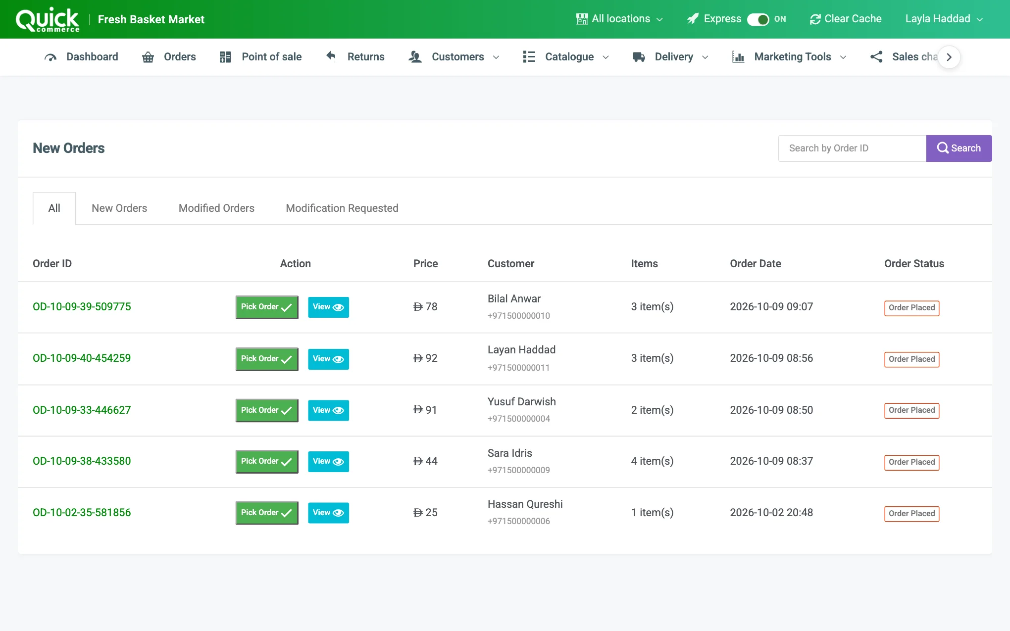
Task: Click the Price column header
Action: tap(425, 264)
